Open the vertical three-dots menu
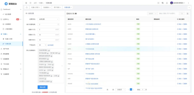The height and width of the screenshot is (95, 194). click(x=189, y=3)
